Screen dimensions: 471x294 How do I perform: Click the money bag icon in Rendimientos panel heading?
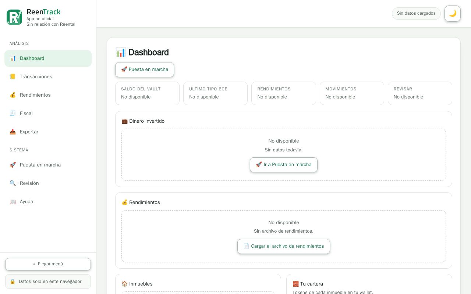[124, 202]
